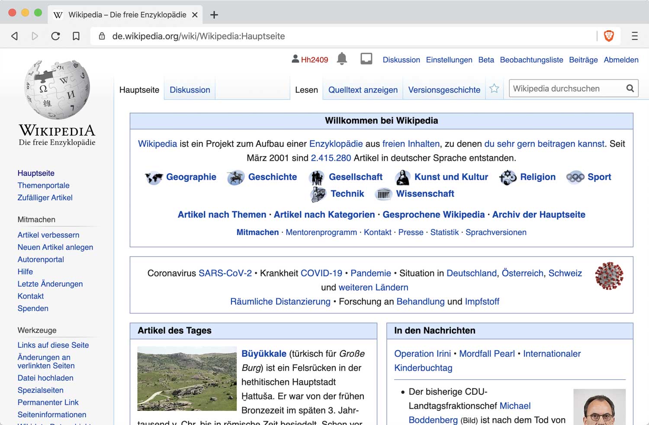Viewport: 649px width, 425px height.
Task: Click the Sport Olympic rings icon
Action: (x=575, y=177)
